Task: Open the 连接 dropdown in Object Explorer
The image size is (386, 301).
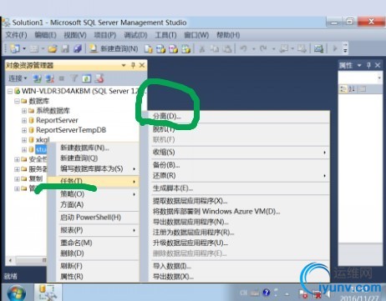Action: (x=18, y=78)
